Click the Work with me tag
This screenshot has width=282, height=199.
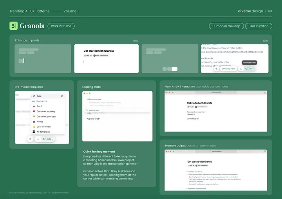click(61, 26)
